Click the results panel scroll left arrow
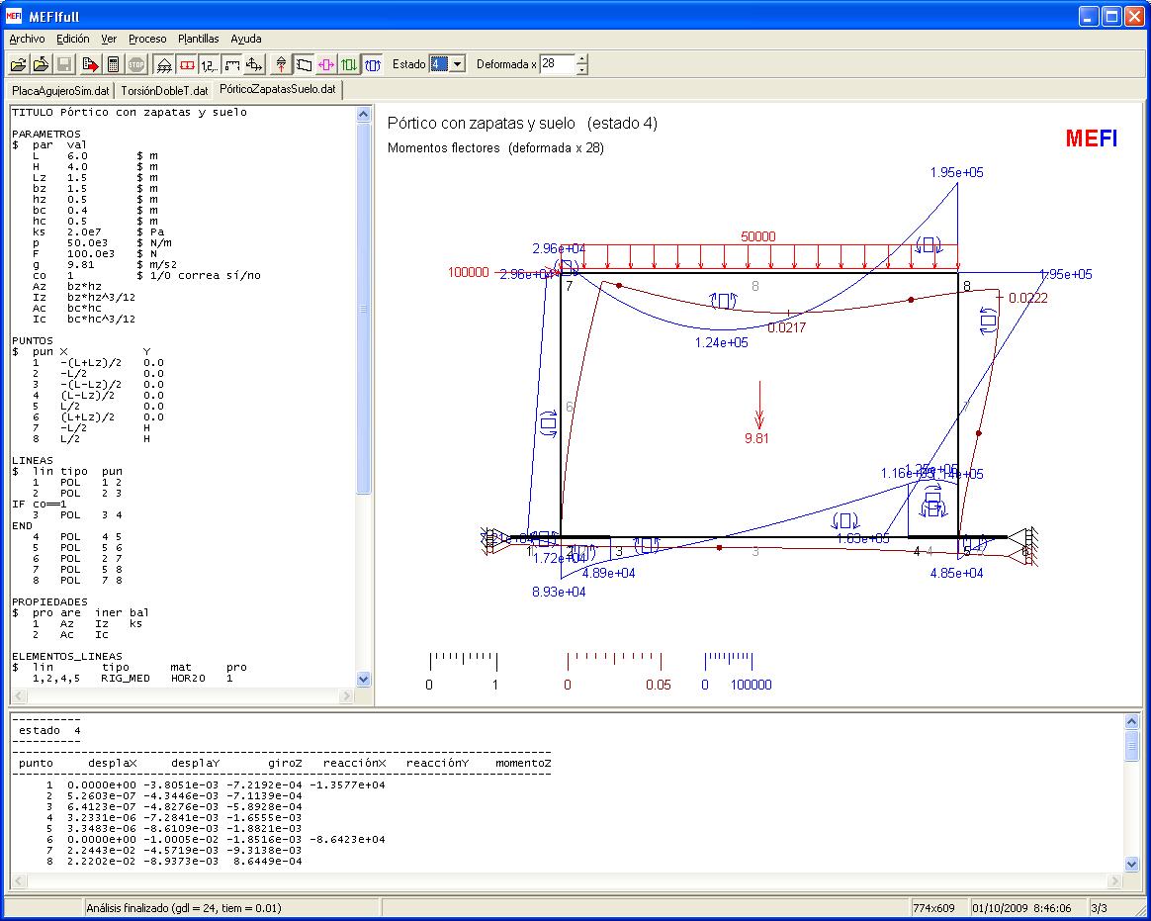The image size is (1151, 921). pos(19,880)
